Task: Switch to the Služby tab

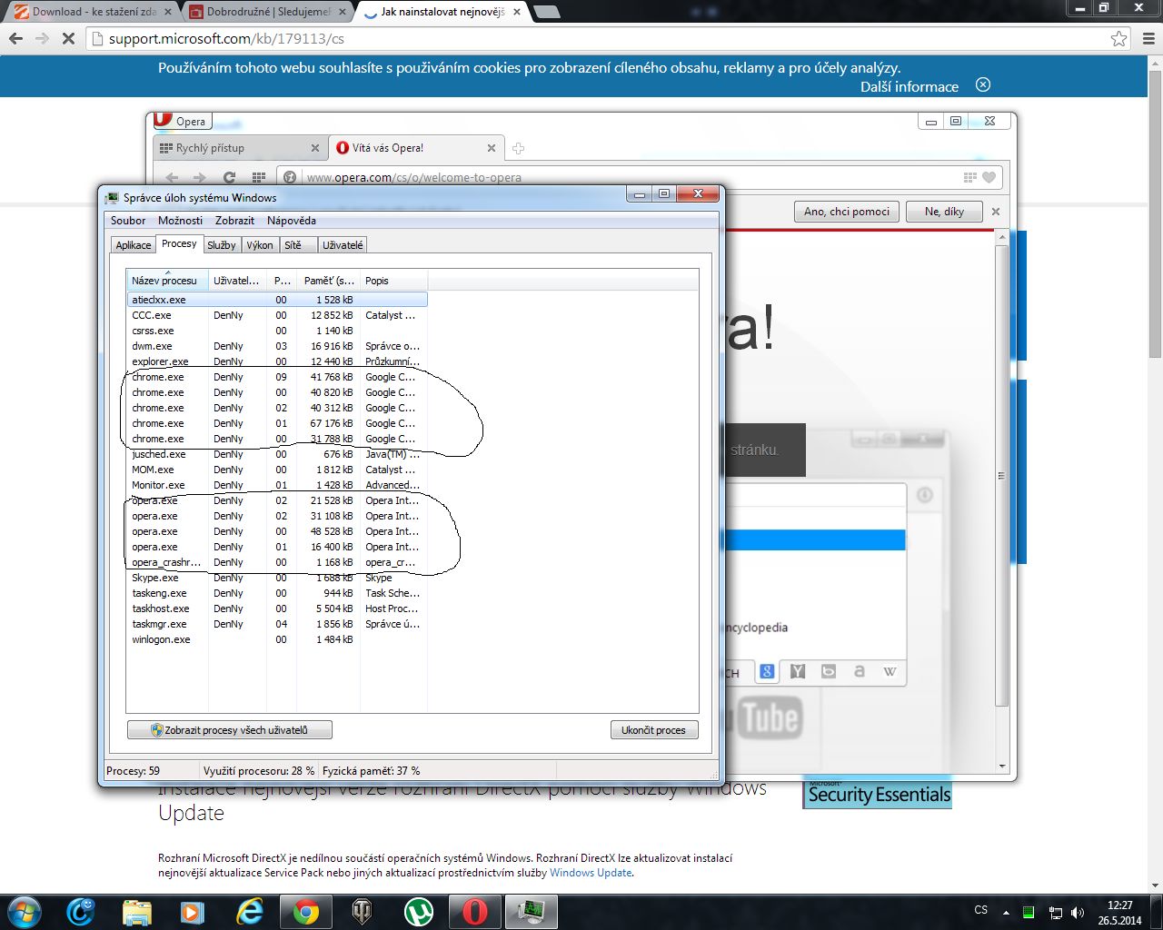Action: (222, 245)
